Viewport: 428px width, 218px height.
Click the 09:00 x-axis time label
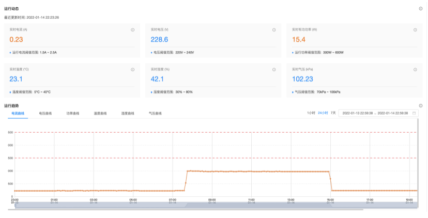point(212,200)
